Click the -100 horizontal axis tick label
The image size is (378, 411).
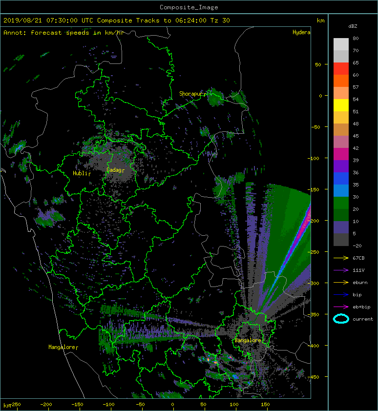(x=108, y=405)
